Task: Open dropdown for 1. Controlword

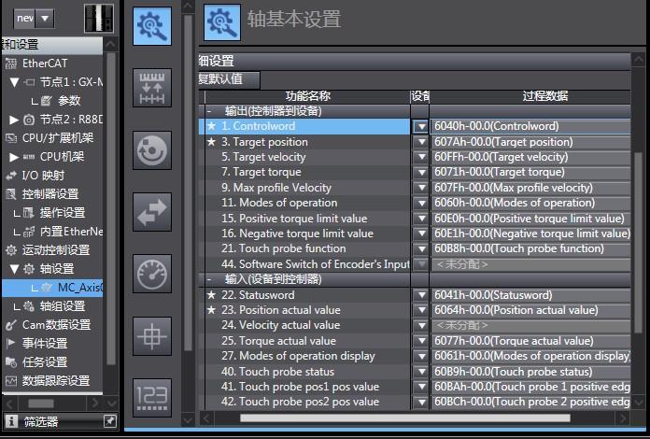Action: click(421, 126)
